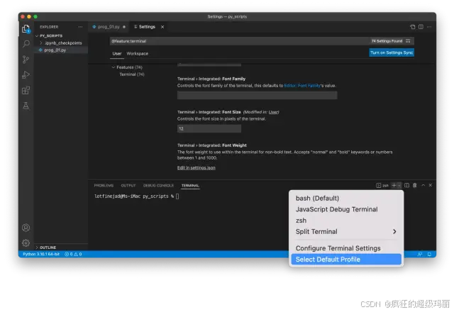Open editor's more actions ellipsis

click(429, 27)
